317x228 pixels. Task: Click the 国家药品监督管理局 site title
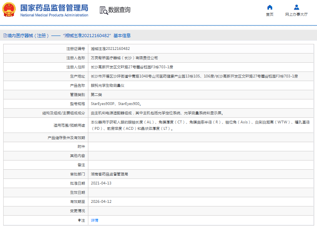click(x=54, y=8)
